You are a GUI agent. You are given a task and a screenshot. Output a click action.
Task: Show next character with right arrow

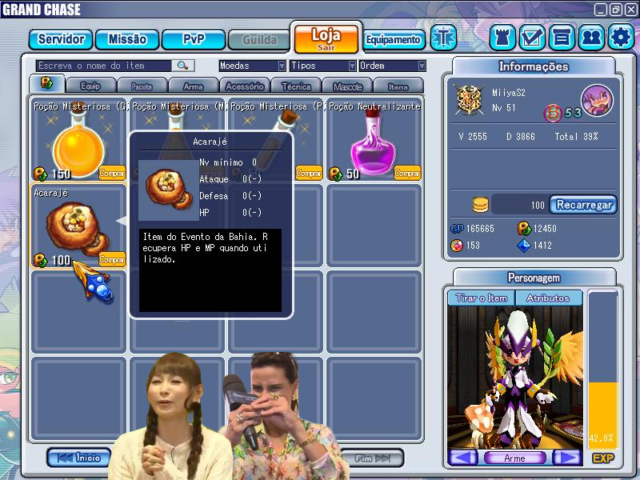(x=568, y=458)
